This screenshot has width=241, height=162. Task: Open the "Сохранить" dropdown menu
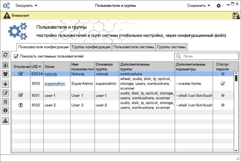click(x=199, y=6)
